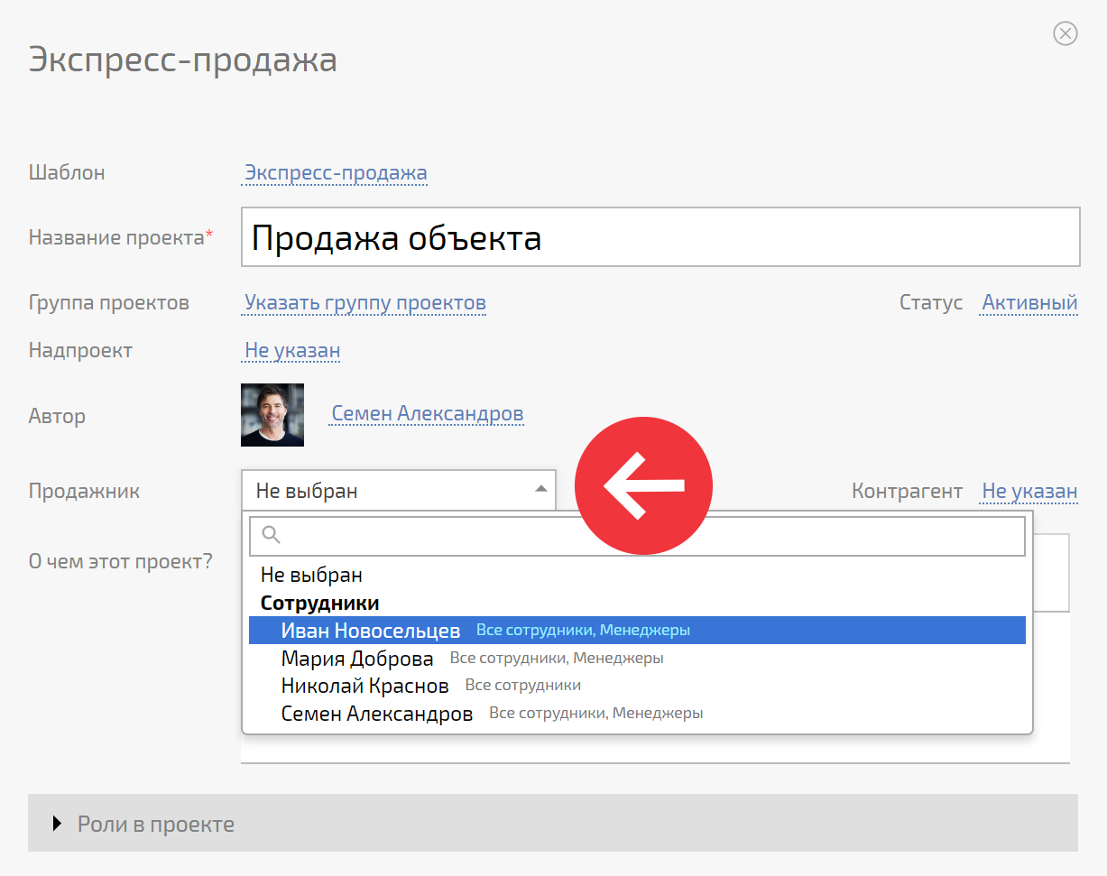Close the Экспресс-продажа dialog
The image size is (1107, 876).
coord(1065,34)
